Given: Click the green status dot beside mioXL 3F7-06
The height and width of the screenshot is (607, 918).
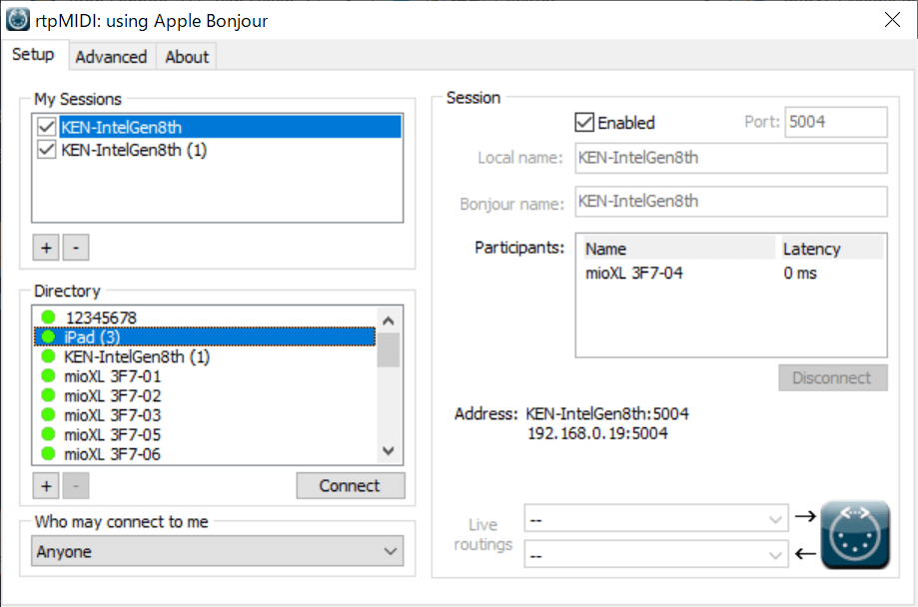Looking at the screenshot, I should (x=48, y=453).
